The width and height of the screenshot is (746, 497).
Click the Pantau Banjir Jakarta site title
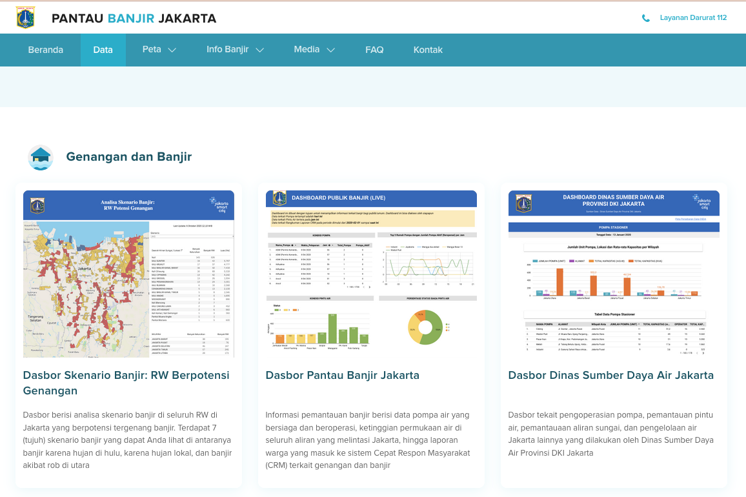pos(134,18)
